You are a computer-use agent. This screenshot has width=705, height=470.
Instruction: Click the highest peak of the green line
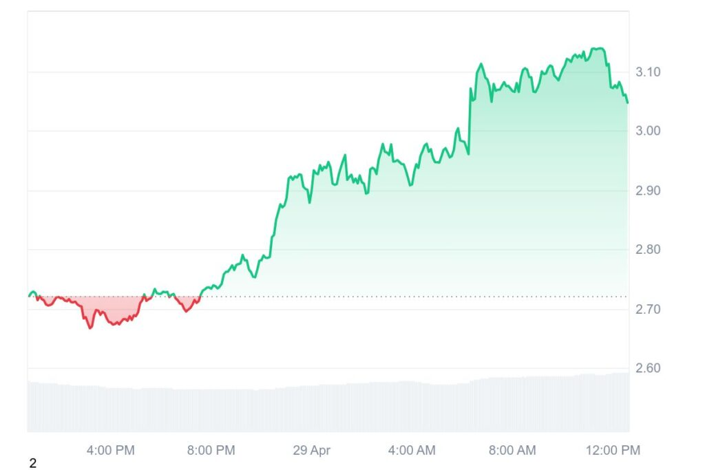pyautogui.click(x=600, y=48)
